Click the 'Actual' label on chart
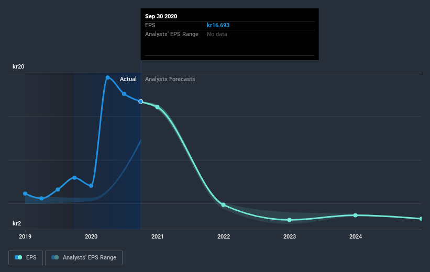Screen dimensions: 430x272 pos(128,79)
